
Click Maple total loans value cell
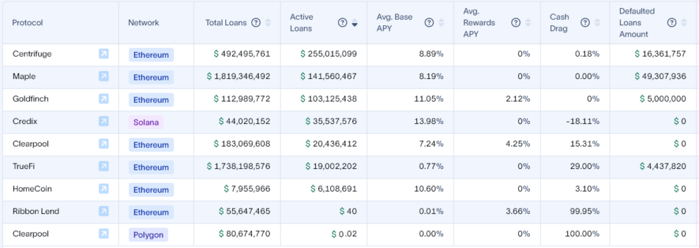coord(237,76)
